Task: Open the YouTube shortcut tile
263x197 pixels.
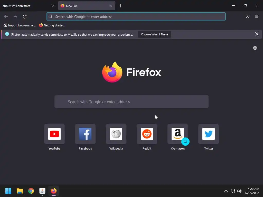Action: tap(54, 134)
